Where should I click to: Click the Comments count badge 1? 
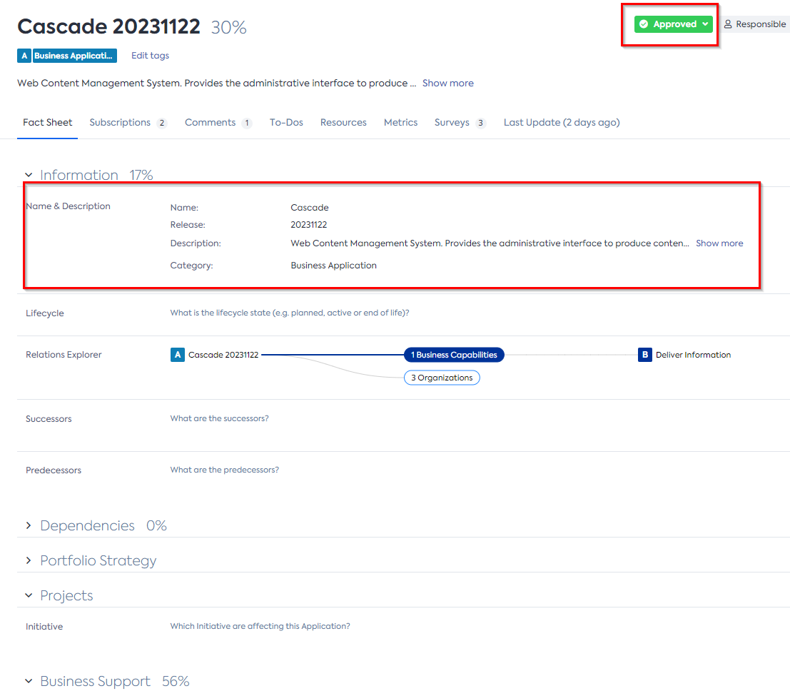point(247,123)
